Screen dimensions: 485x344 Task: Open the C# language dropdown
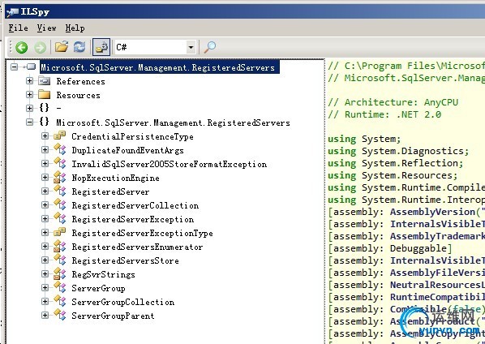coord(191,47)
